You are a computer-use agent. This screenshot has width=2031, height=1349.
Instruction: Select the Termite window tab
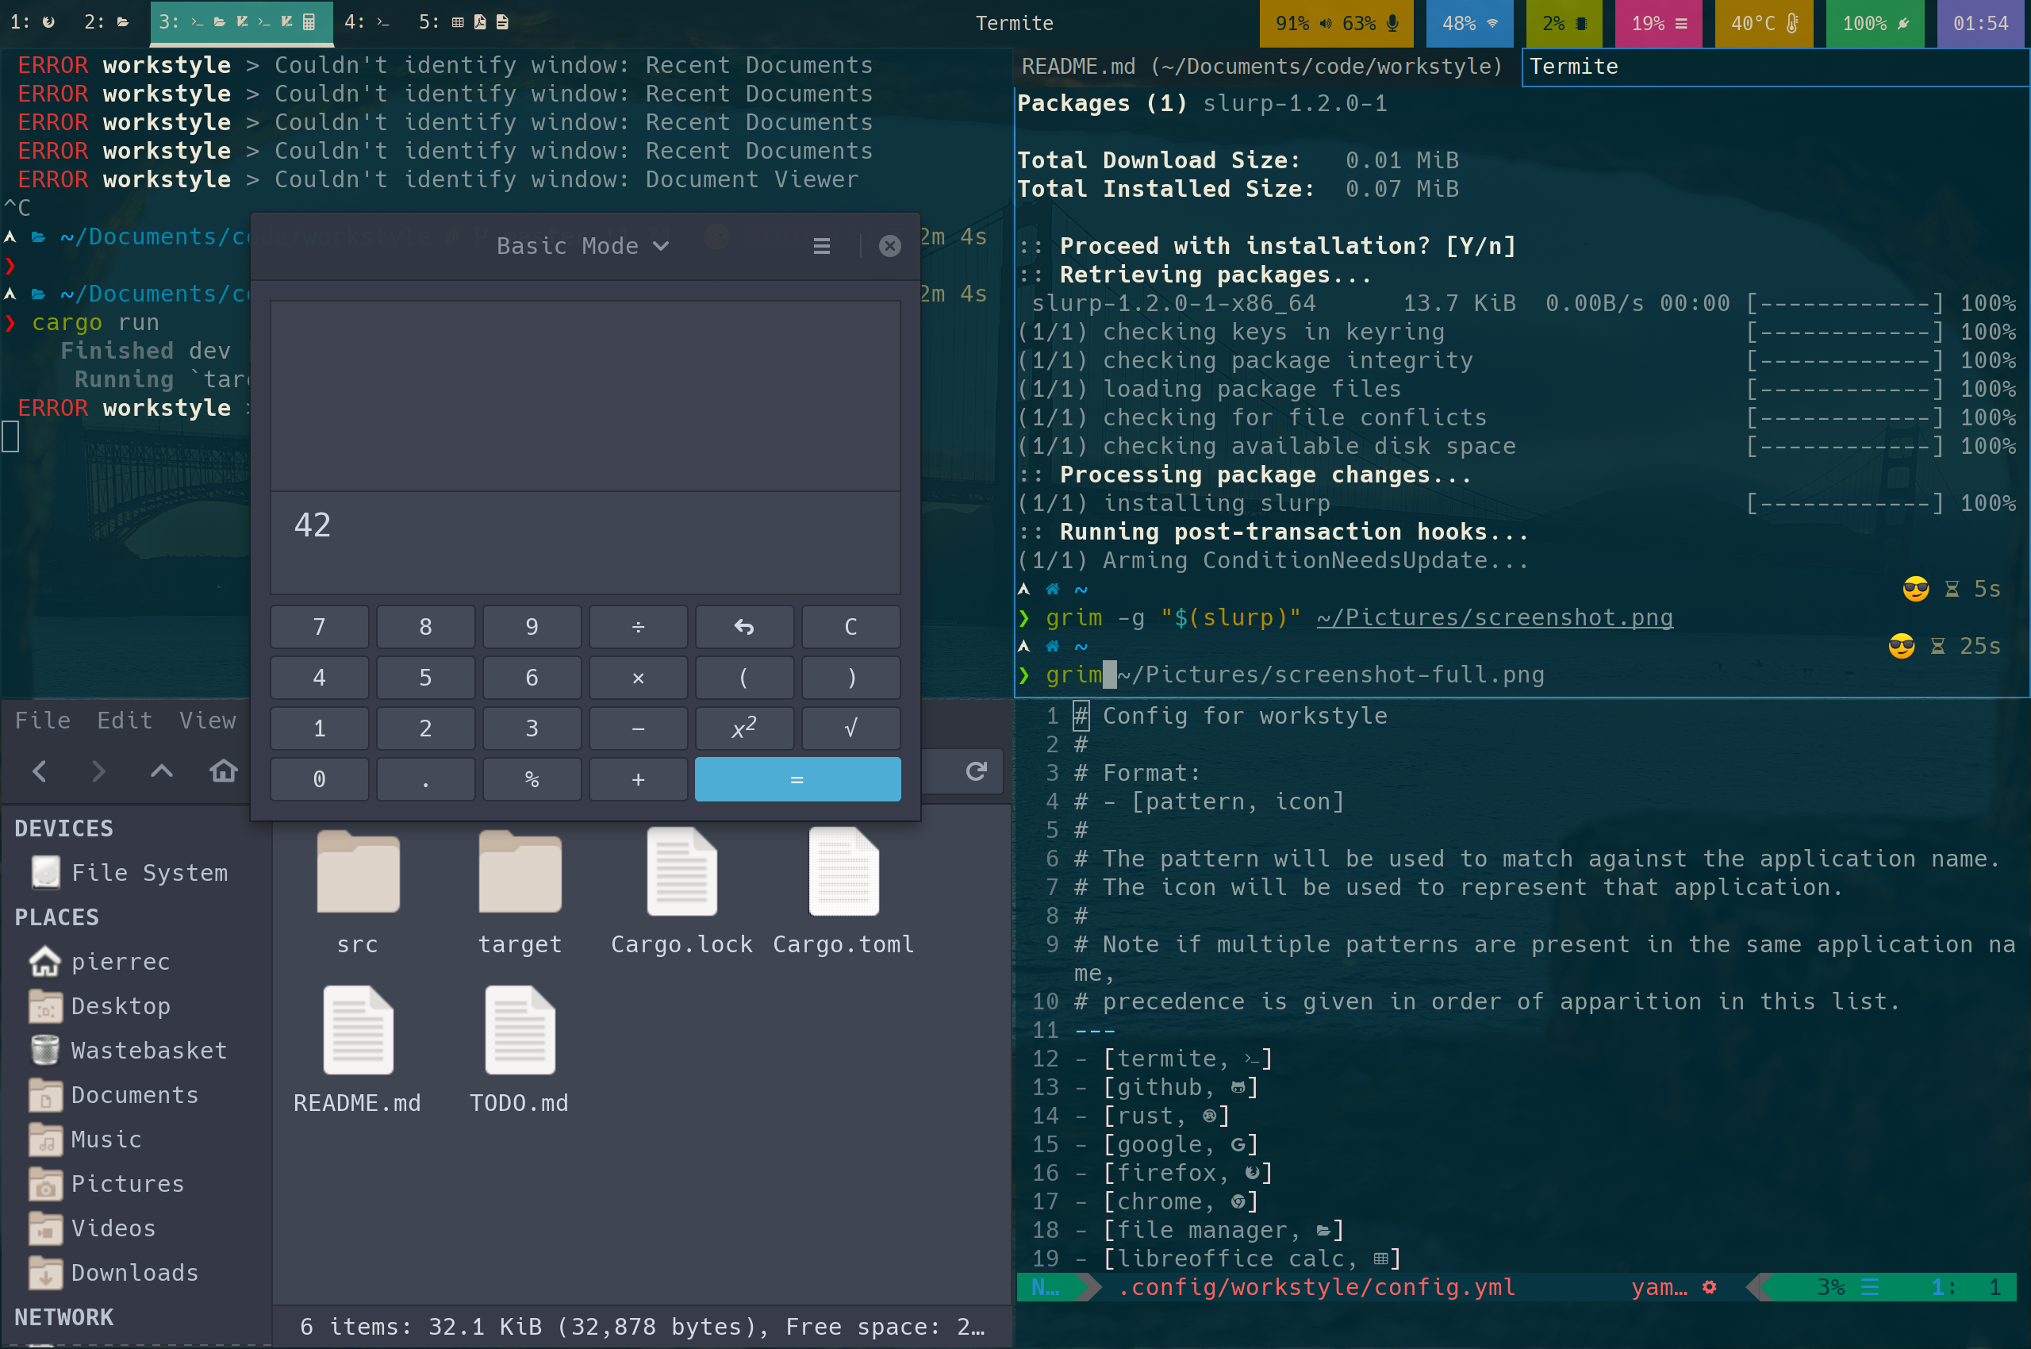(x=1776, y=66)
